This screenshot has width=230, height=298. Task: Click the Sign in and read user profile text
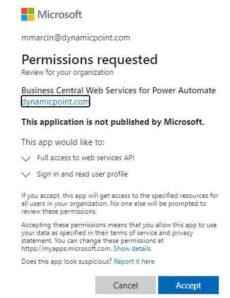click(82, 174)
